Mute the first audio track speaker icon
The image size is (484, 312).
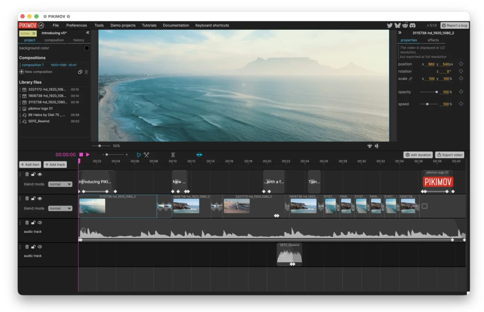coord(40,222)
